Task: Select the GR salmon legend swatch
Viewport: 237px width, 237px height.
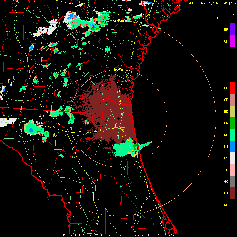Action: click(x=233, y=100)
